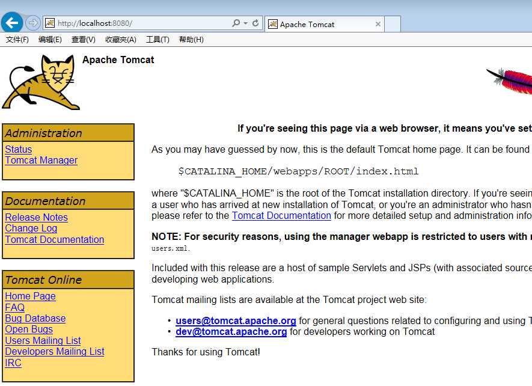Click the Tomcat cat logo image
532x386 pixels.
(x=41, y=82)
